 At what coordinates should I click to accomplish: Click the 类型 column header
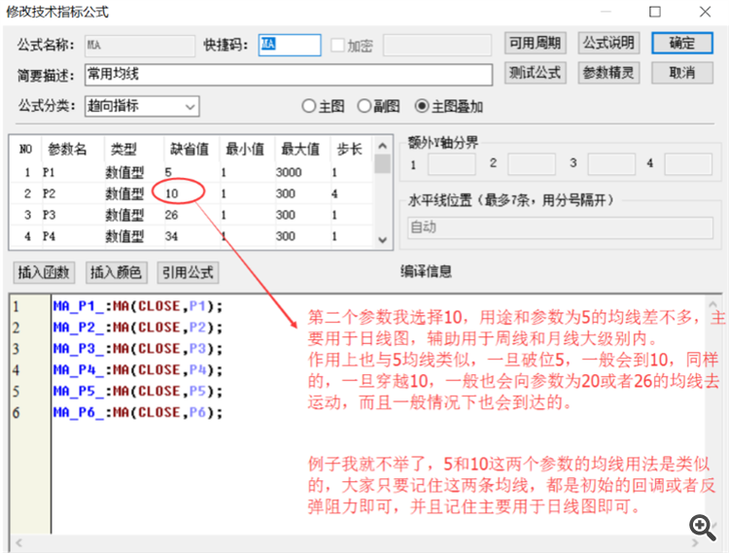click(123, 149)
